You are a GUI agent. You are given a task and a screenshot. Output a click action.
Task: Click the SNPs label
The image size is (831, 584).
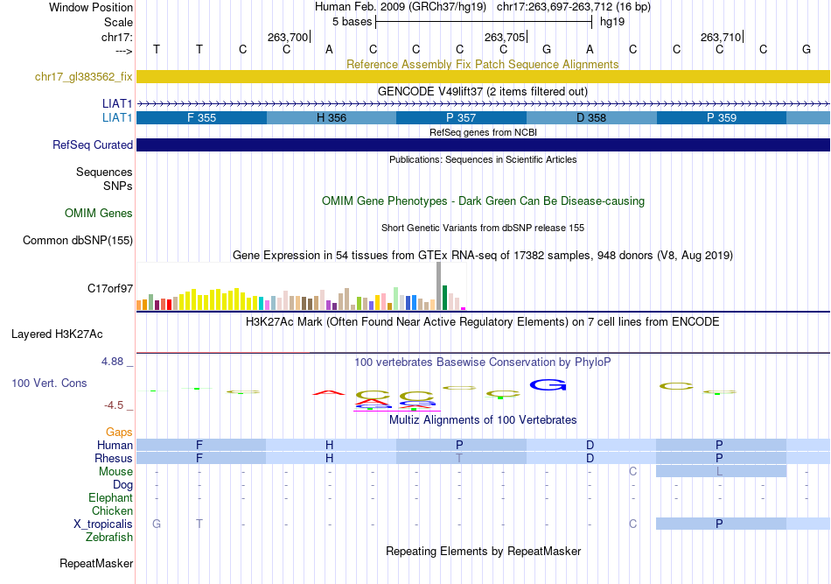[x=118, y=186]
